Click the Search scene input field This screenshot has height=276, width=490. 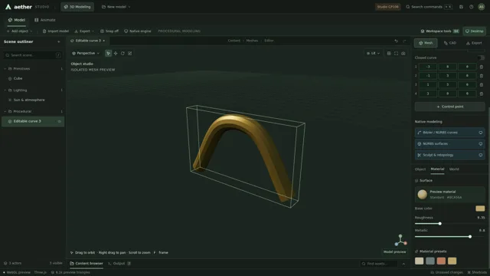pos(32,55)
